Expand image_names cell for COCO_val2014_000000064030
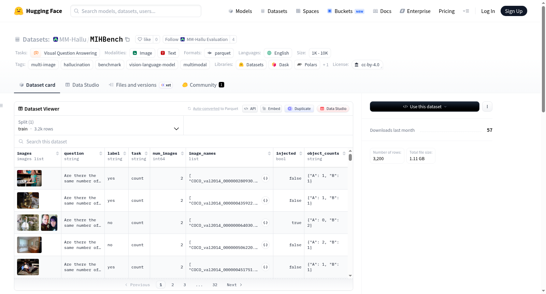Viewport: 546px width, 294px height. pyautogui.click(x=265, y=223)
